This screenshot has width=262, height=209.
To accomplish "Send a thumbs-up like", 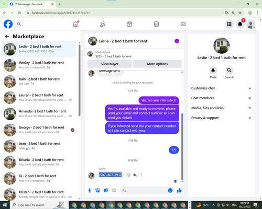I will [179, 191].
